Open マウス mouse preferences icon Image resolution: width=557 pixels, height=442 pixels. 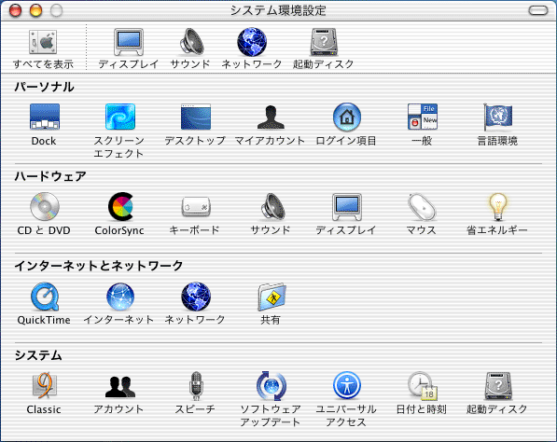click(422, 207)
